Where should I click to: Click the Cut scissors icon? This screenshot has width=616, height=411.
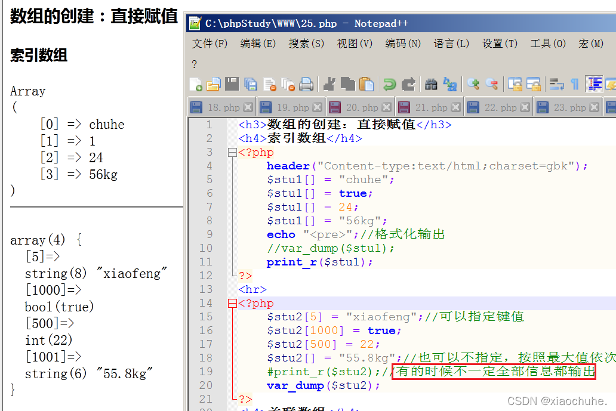(x=329, y=84)
